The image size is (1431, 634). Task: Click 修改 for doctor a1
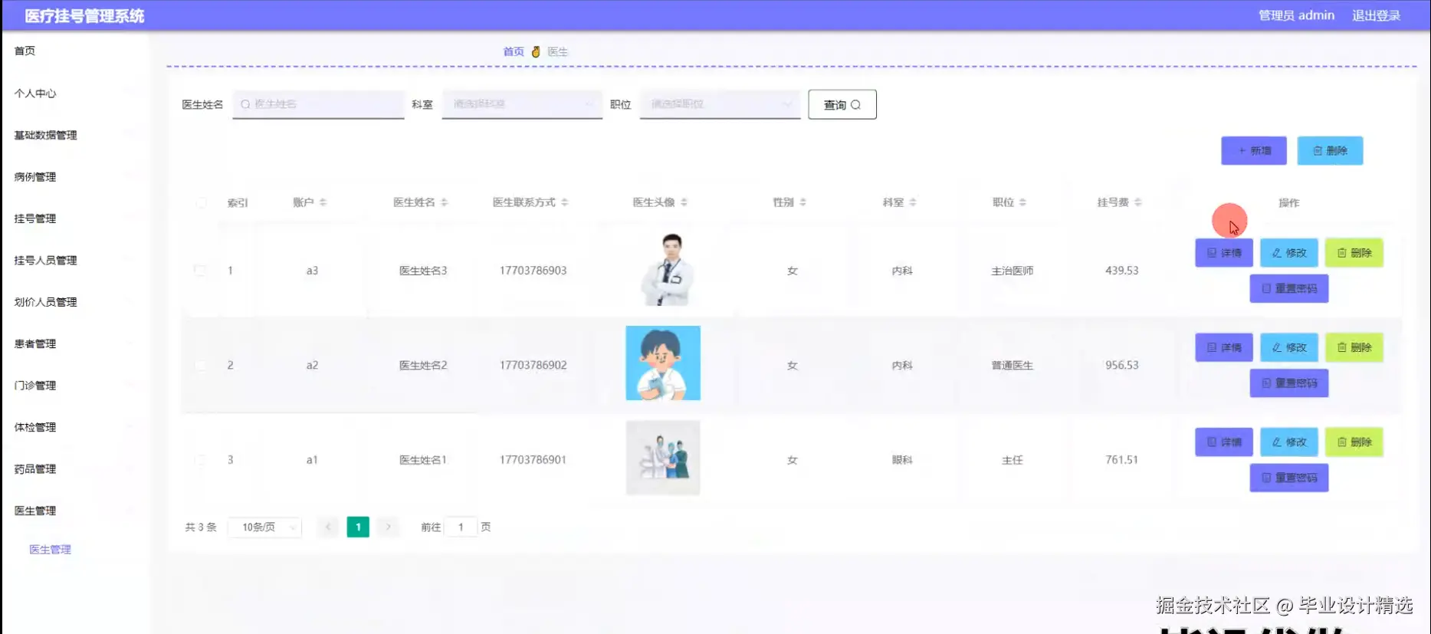coord(1289,442)
